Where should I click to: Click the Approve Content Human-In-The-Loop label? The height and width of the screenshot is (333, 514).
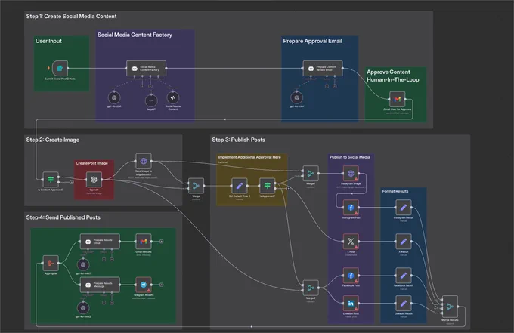(x=393, y=76)
